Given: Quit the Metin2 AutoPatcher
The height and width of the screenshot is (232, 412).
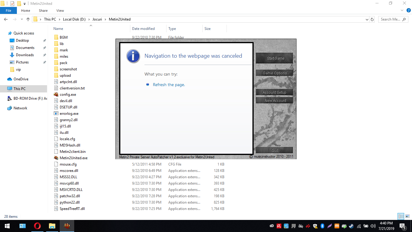Looking at the screenshot, I should [x=274, y=150].
